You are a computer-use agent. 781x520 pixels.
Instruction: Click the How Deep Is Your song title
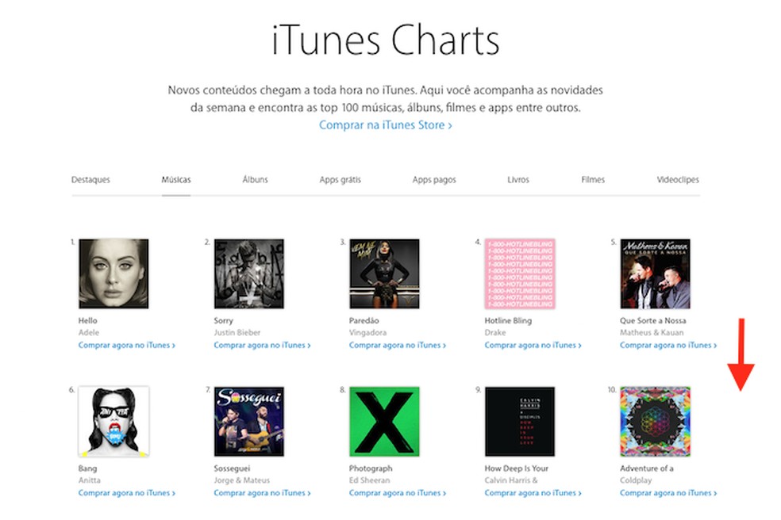click(x=517, y=468)
